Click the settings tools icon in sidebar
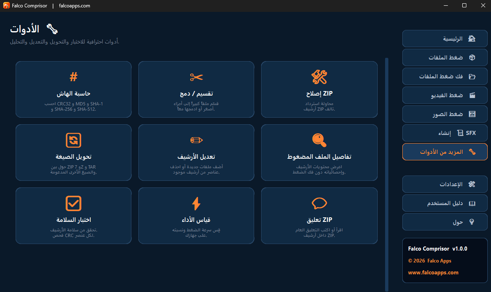This screenshot has width=491, height=292. point(472,184)
